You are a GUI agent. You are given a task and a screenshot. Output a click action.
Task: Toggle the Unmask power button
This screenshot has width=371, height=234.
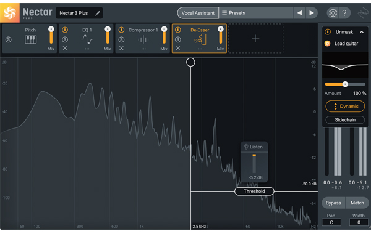tap(328, 32)
